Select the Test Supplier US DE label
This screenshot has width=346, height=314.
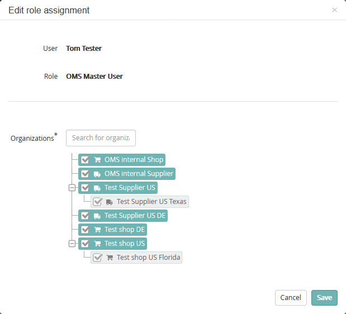135,216
